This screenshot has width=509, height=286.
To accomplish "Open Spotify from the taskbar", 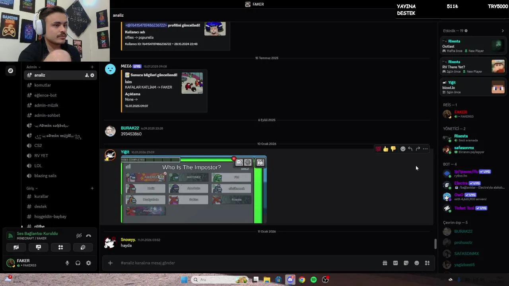I will (313, 280).
